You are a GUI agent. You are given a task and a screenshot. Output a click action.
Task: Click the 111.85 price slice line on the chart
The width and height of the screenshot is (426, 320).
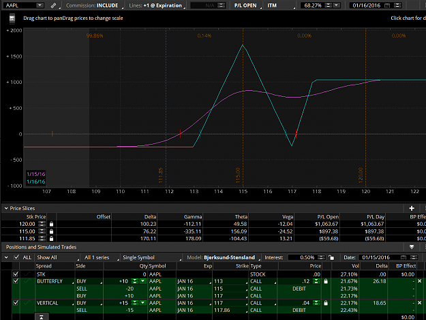tap(166, 108)
